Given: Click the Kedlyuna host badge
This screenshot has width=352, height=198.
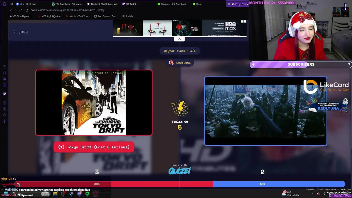Looking at the screenshot, I should coord(180,63).
